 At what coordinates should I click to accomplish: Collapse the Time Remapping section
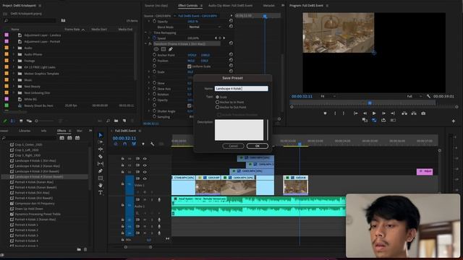tap(145, 32)
